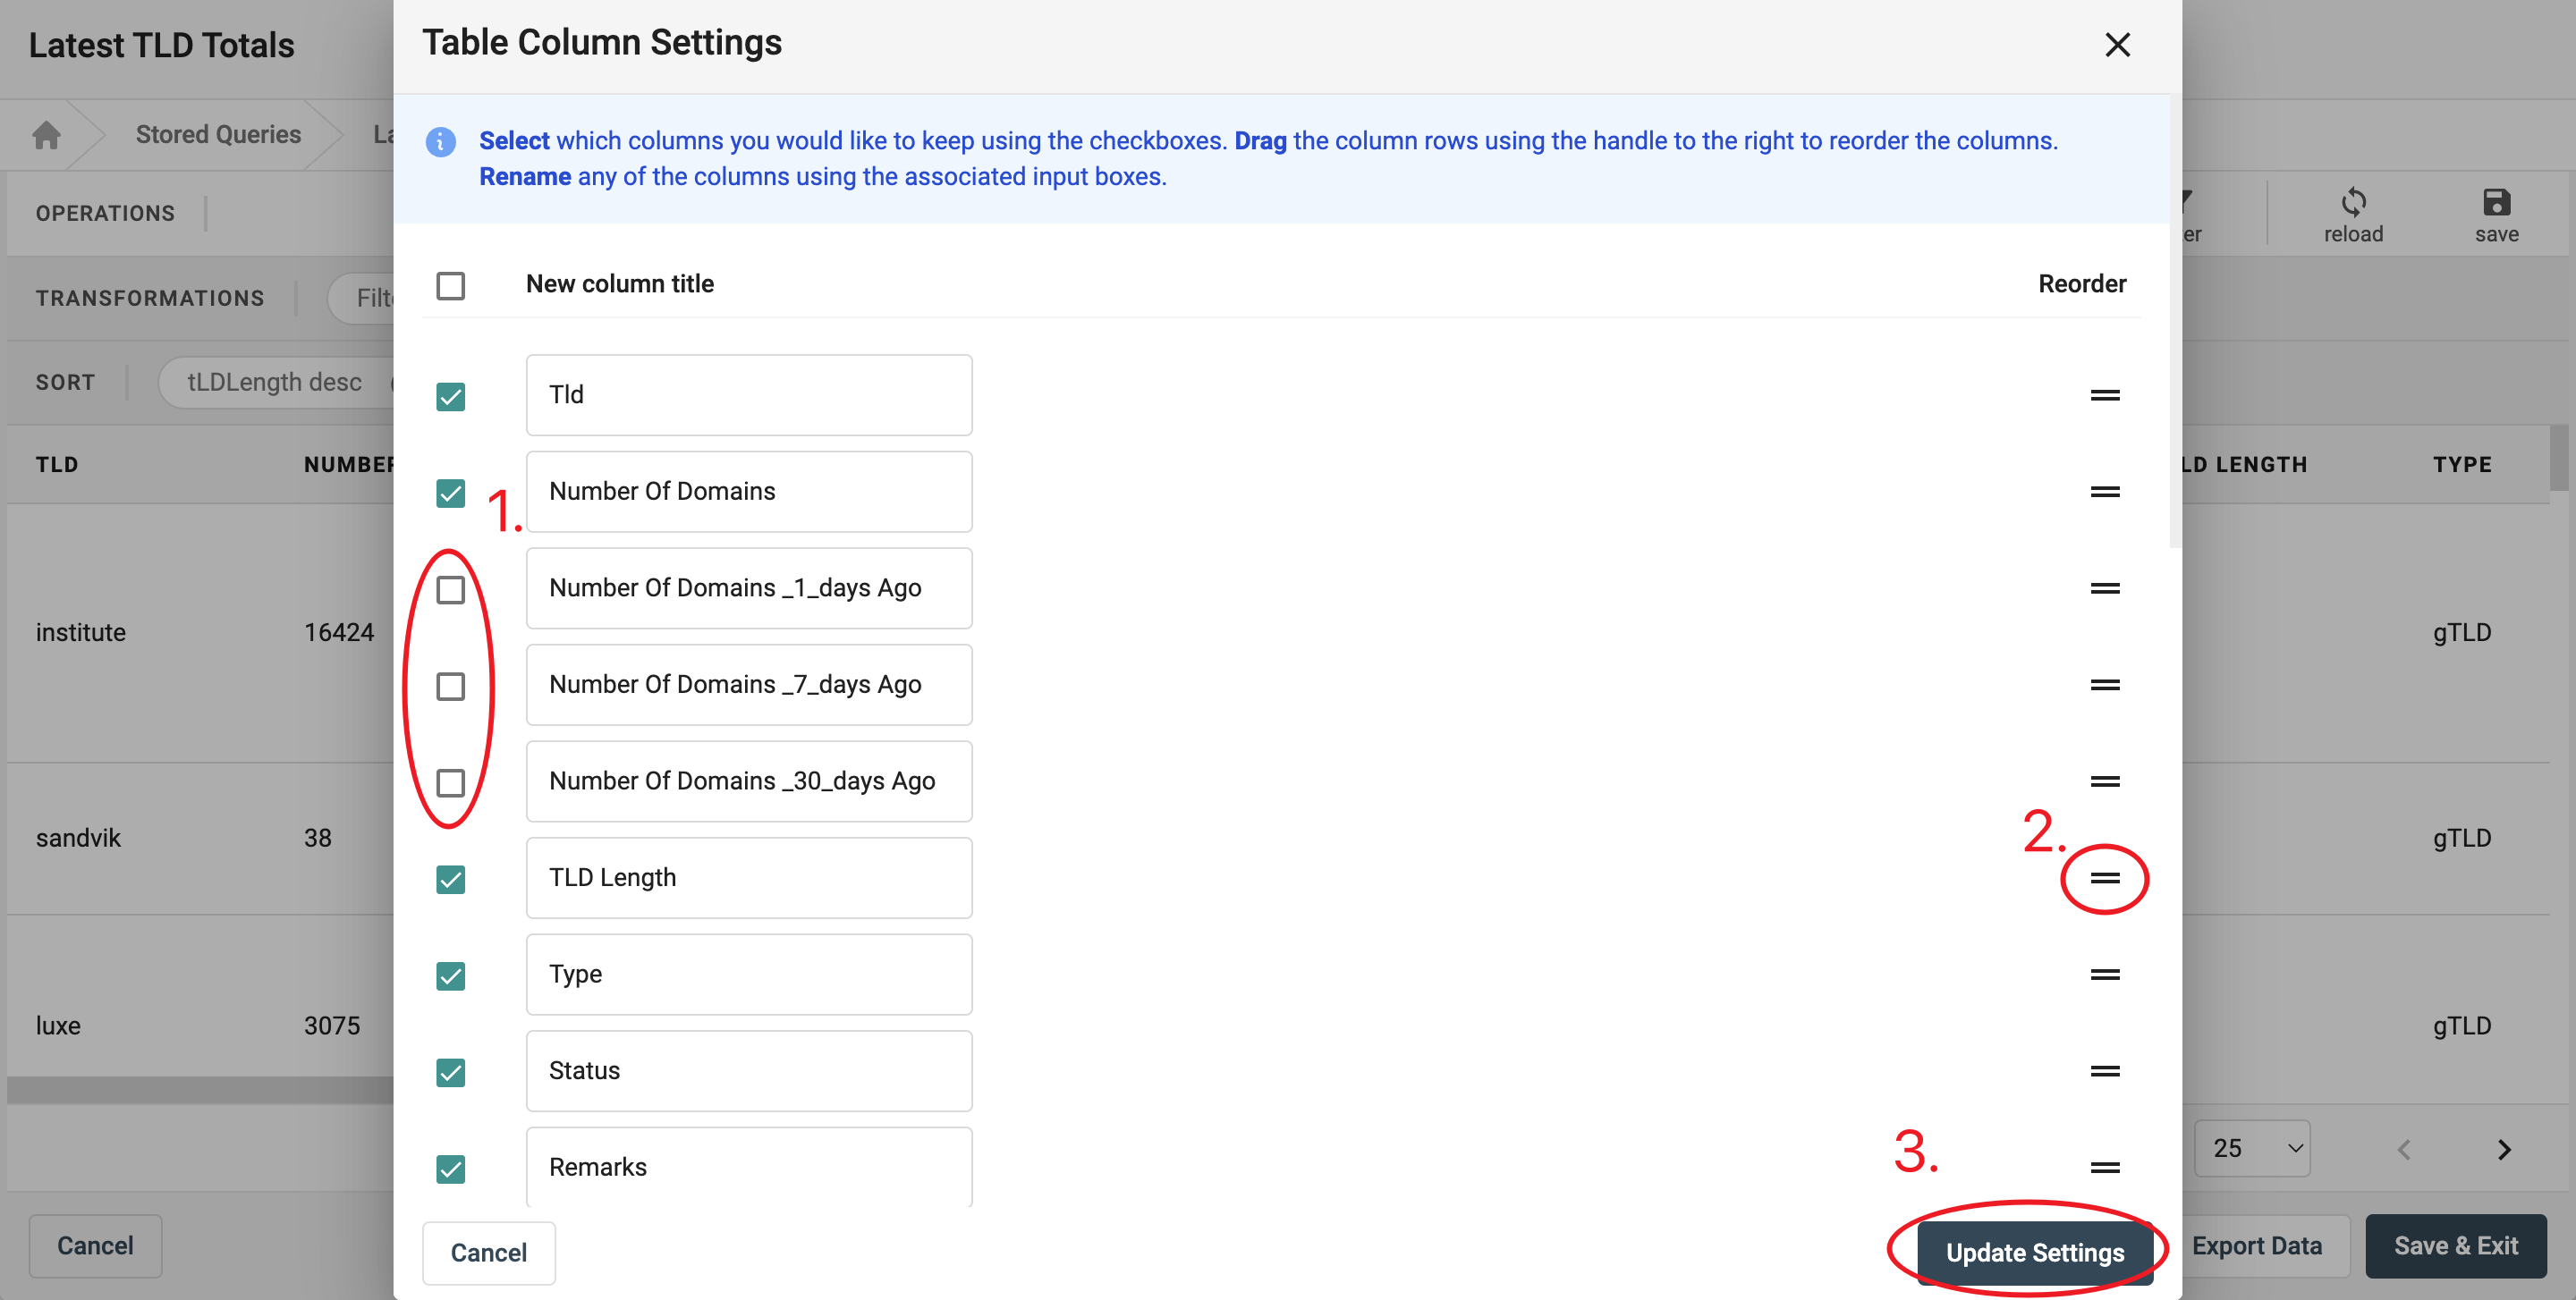Click the home breadcrumb icon
The image size is (2576, 1300).
tap(46, 134)
